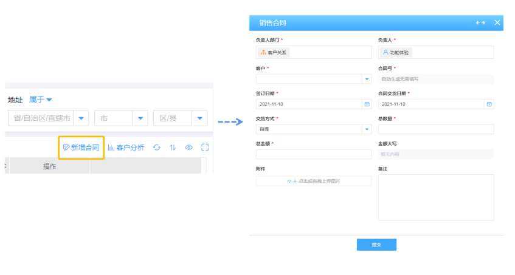Expand the 属于 filter condition dropdown
Image resolution: width=515 pixels, height=275 pixels.
point(41,100)
